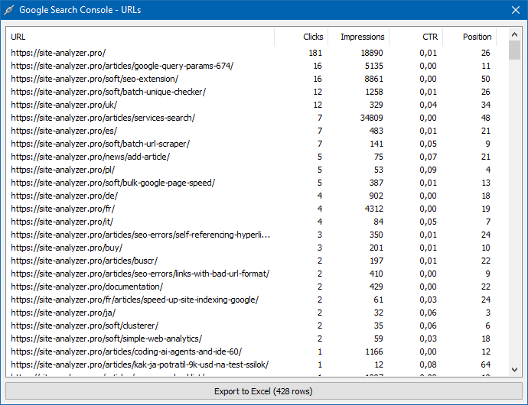Sort by the Position column header
Screen dimensions: 528x405
pos(469,37)
